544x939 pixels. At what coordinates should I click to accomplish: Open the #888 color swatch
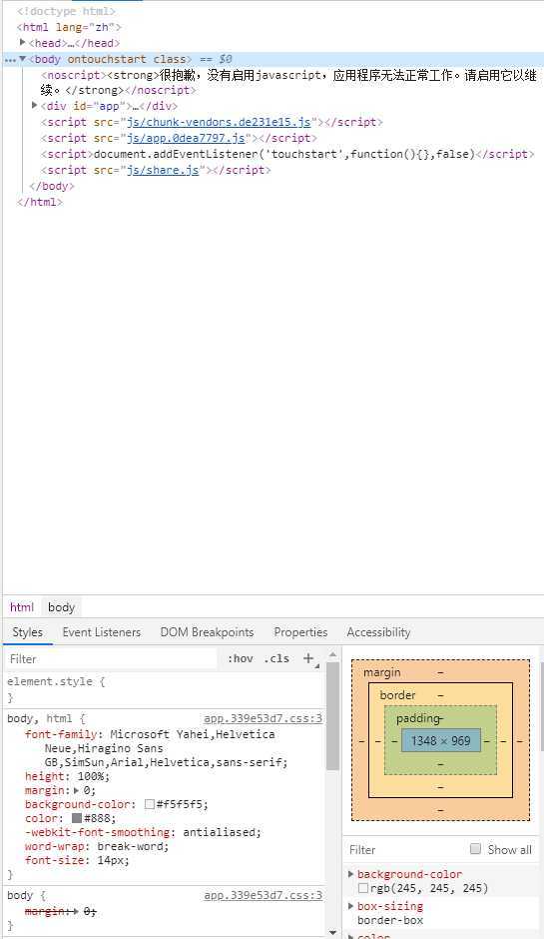coord(77,819)
